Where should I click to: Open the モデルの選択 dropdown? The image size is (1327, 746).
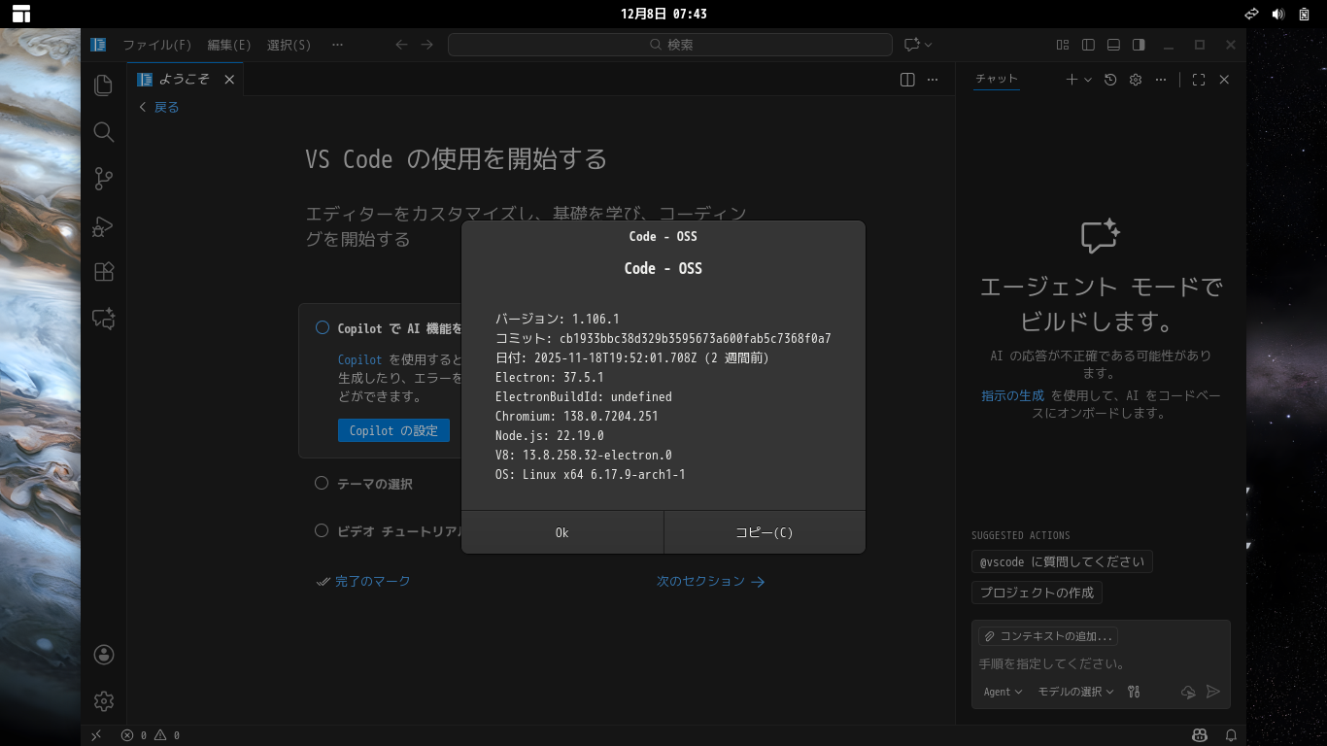pyautogui.click(x=1074, y=692)
